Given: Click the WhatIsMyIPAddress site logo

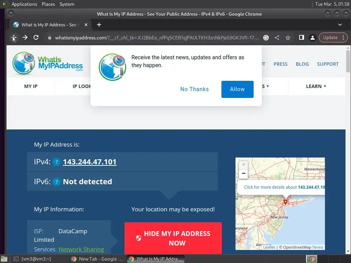Looking at the screenshot, I should (47, 63).
